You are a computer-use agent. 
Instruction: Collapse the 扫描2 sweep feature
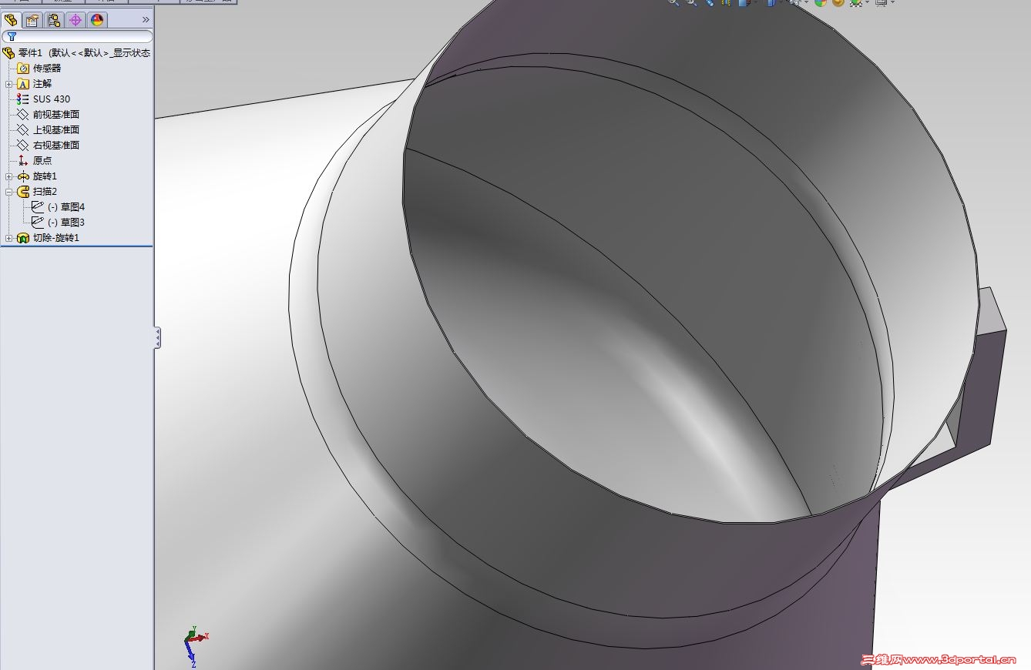8,192
